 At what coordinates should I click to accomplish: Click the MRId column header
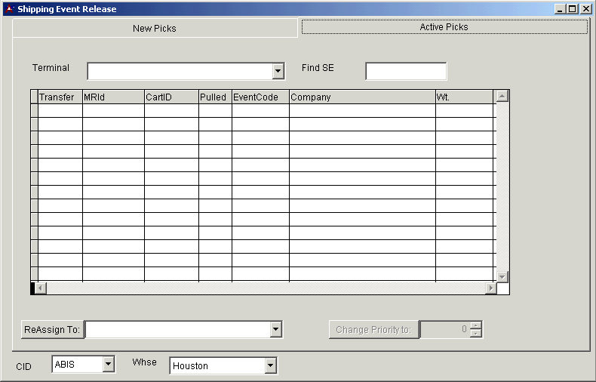pos(113,97)
